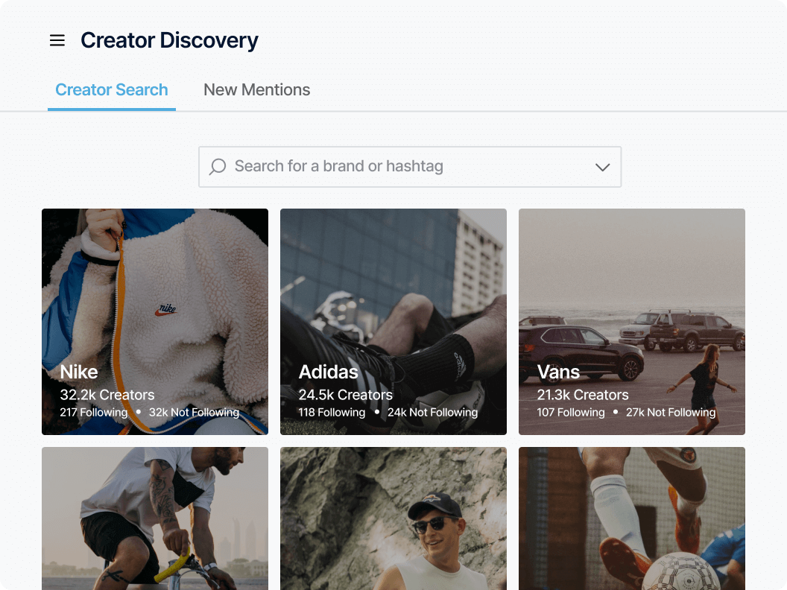This screenshot has height=590, width=787.
Task: Switch to the Creator Search tab
Action: click(112, 90)
